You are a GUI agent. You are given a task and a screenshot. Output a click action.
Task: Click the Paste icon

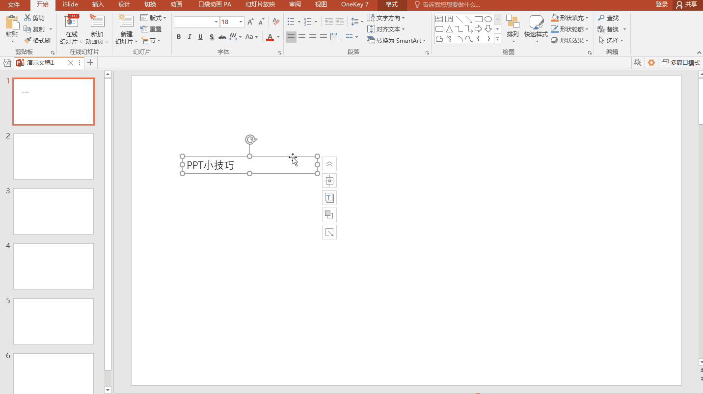(11, 23)
